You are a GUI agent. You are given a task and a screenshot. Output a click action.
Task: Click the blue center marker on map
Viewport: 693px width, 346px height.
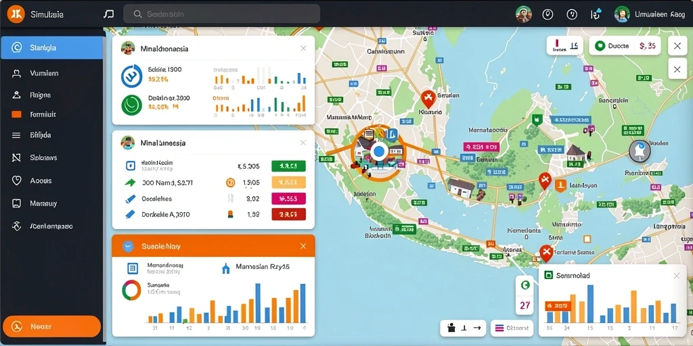pos(378,152)
